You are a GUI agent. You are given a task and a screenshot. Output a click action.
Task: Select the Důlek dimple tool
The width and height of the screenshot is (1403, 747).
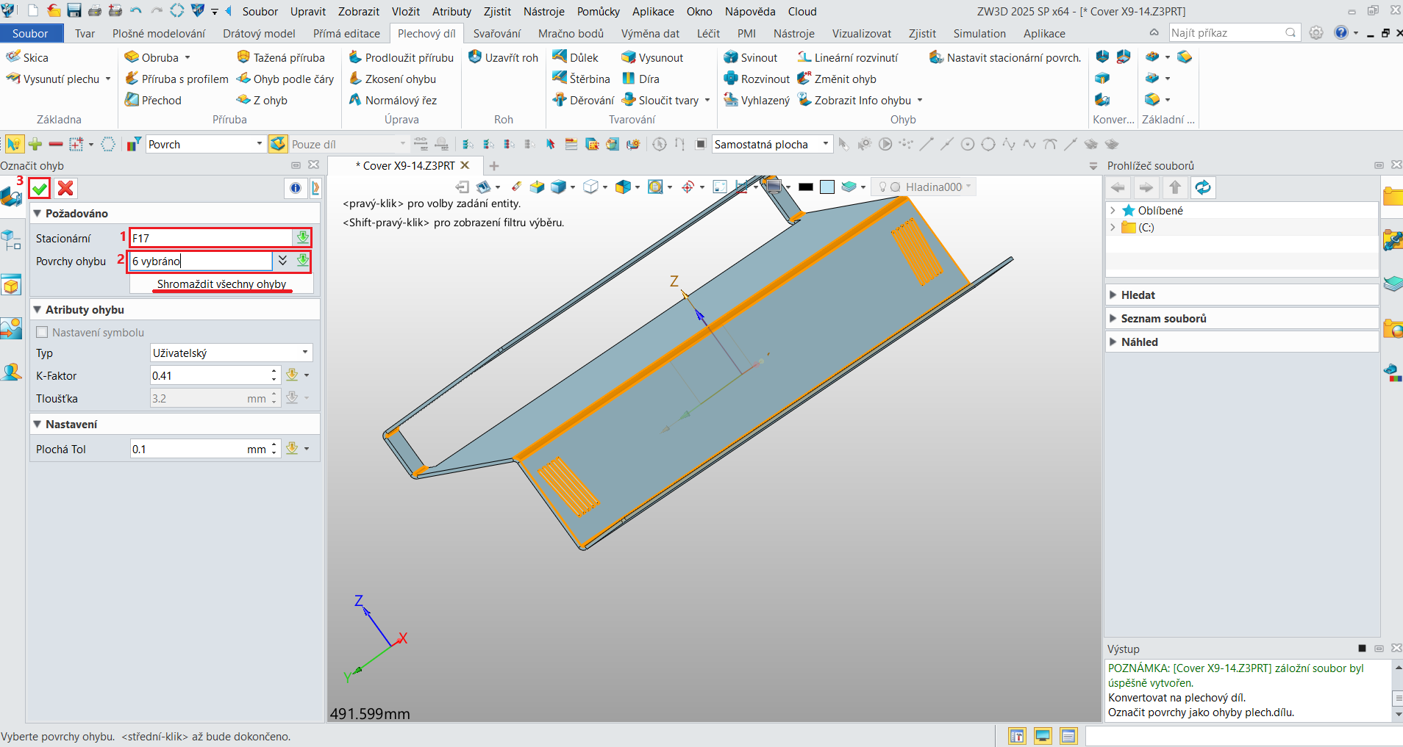(x=575, y=57)
